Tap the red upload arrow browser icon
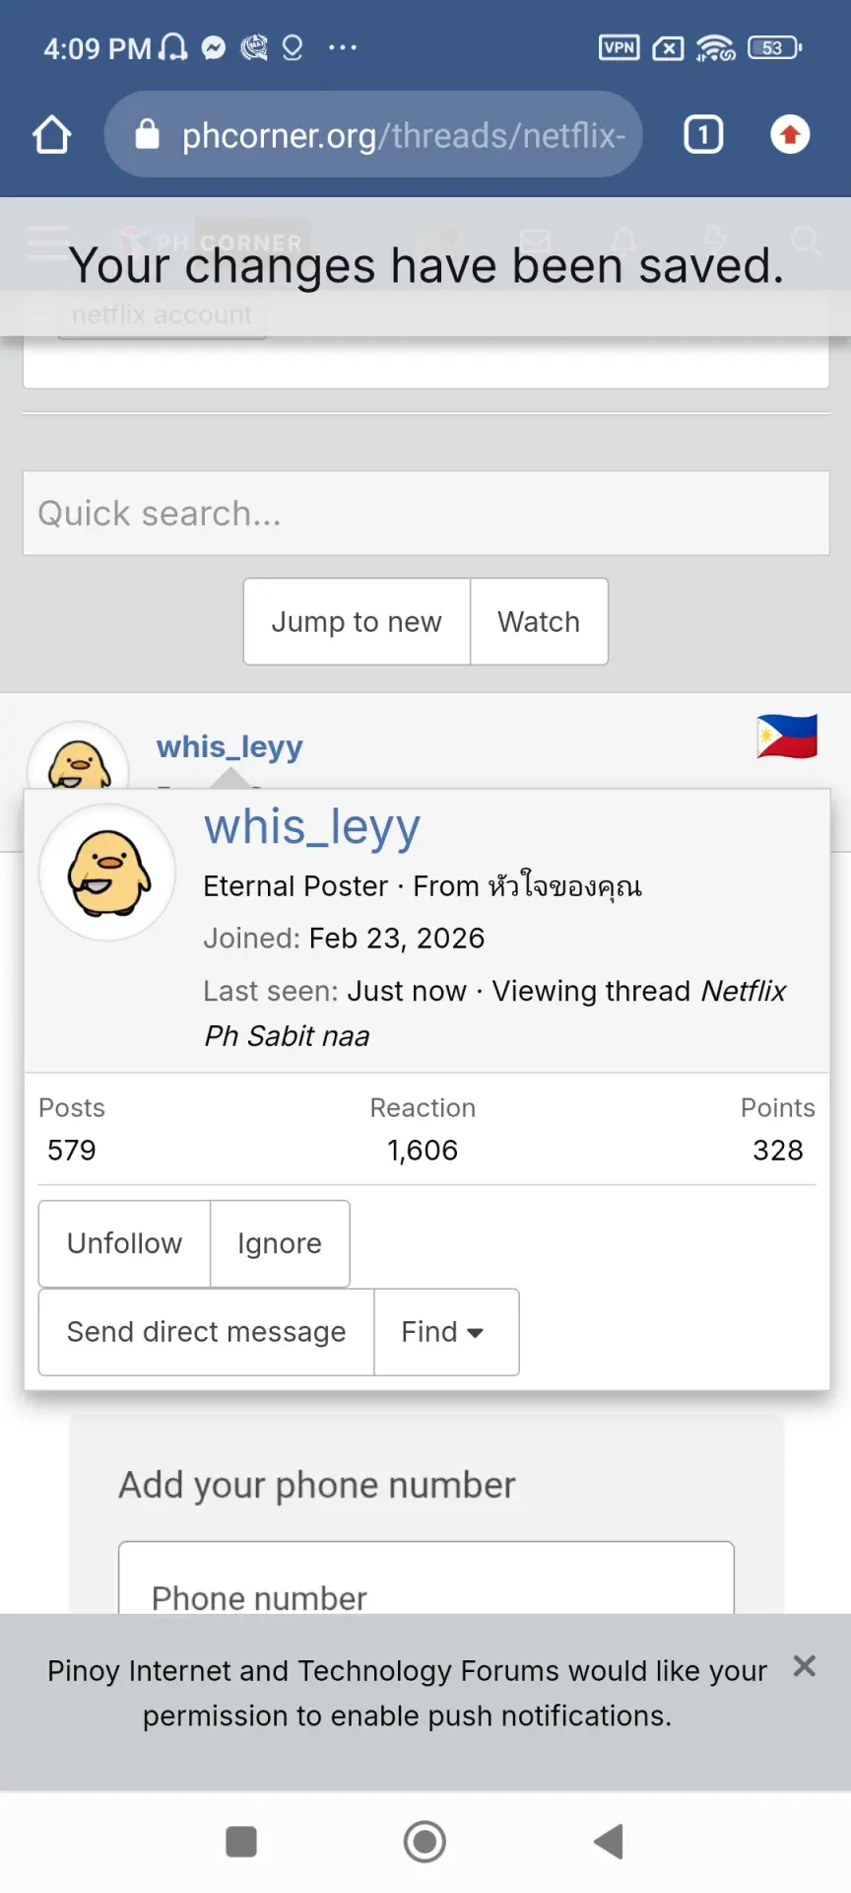 (x=790, y=135)
